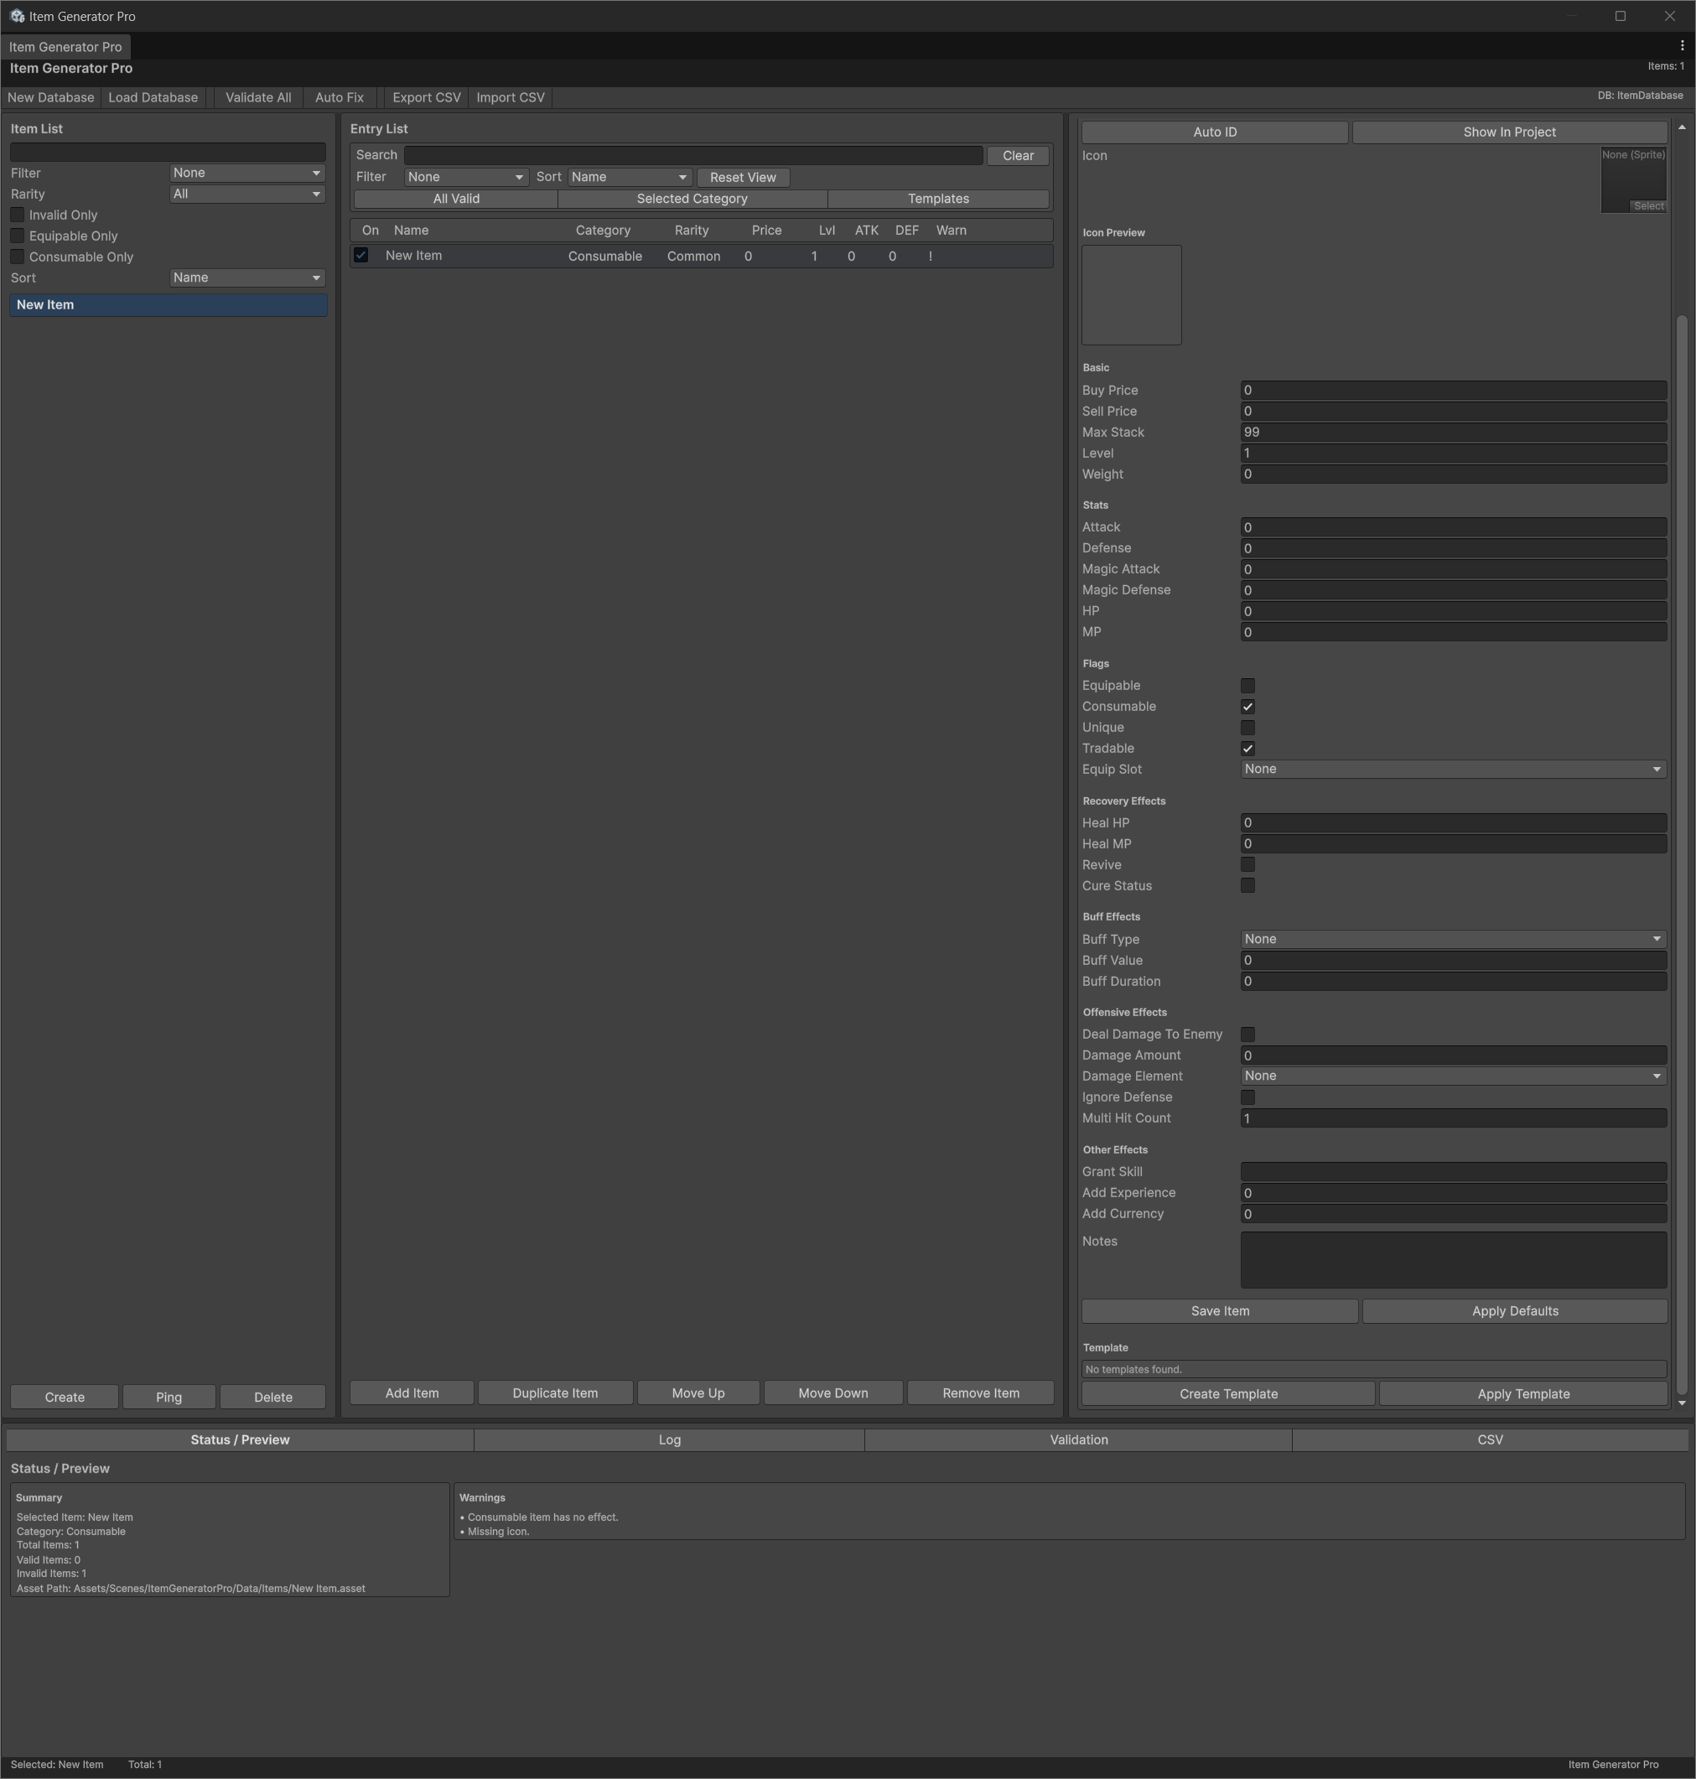The image size is (1696, 1779).
Task: Click the Notes text area
Action: (x=1453, y=1260)
